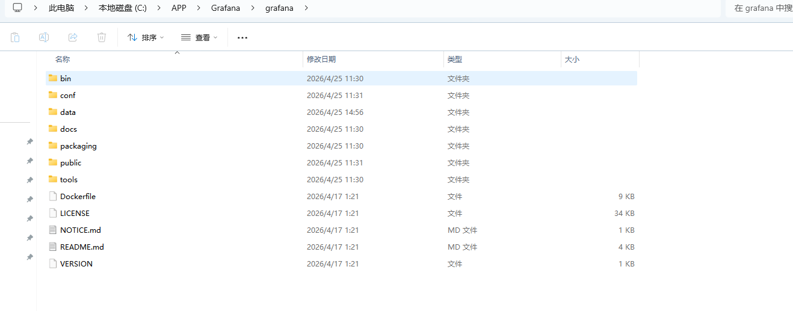The height and width of the screenshot is (311, 793).
Task: Click the conf folder name
Action: pos(68,95)
